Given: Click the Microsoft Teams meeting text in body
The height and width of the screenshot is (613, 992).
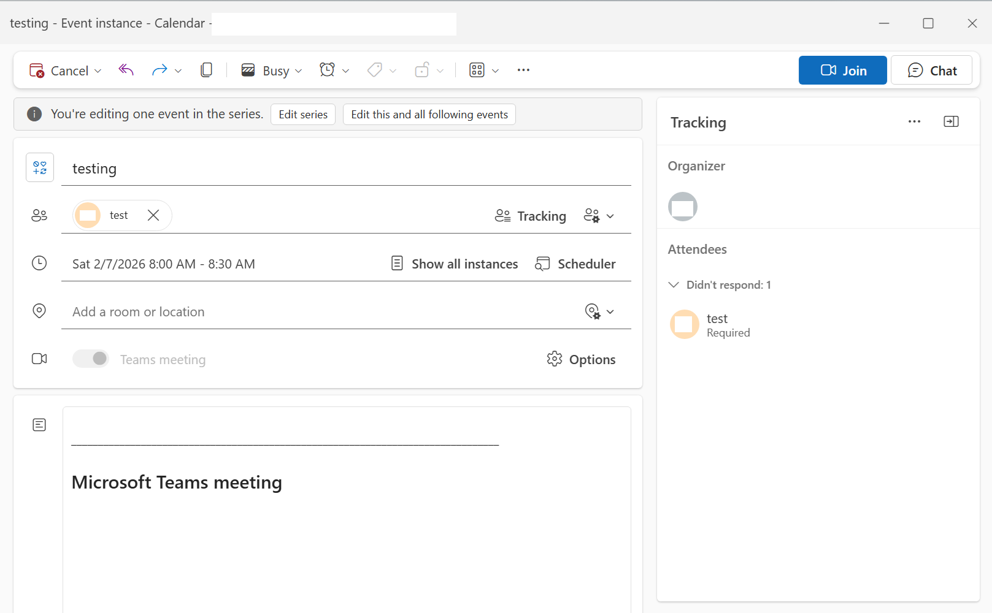Looking at the screenshot, I should pyautogui.click(x=177, y=482).
